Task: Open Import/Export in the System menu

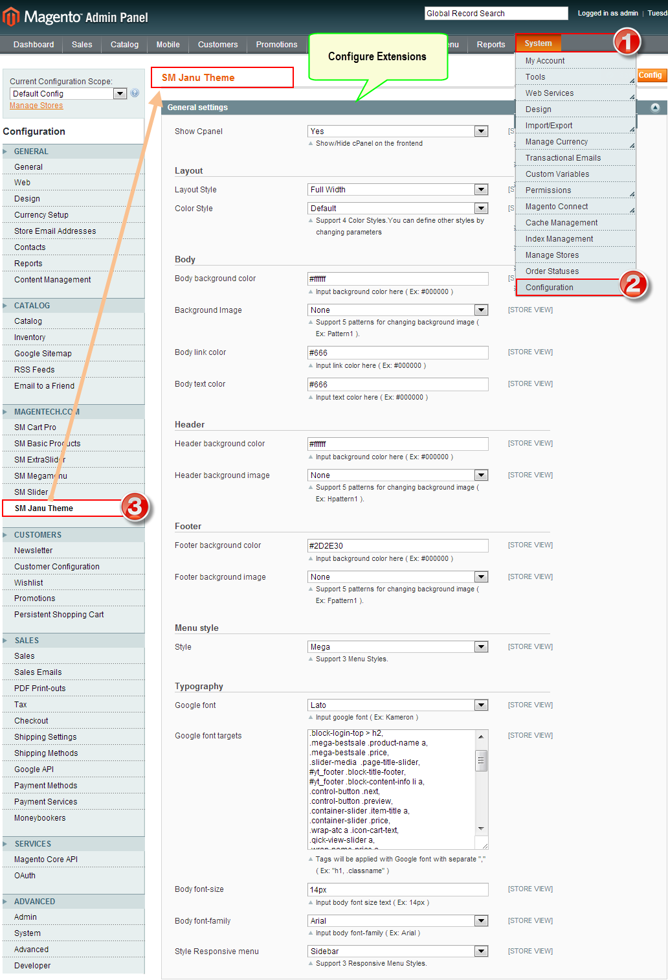Action: click(x=575, y=126)
